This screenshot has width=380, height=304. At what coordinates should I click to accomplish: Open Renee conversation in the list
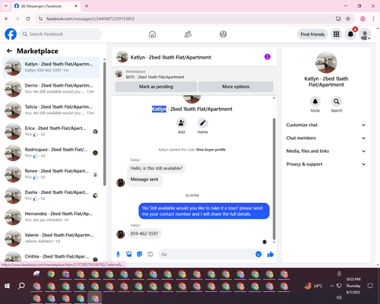[x=51, y=174]
